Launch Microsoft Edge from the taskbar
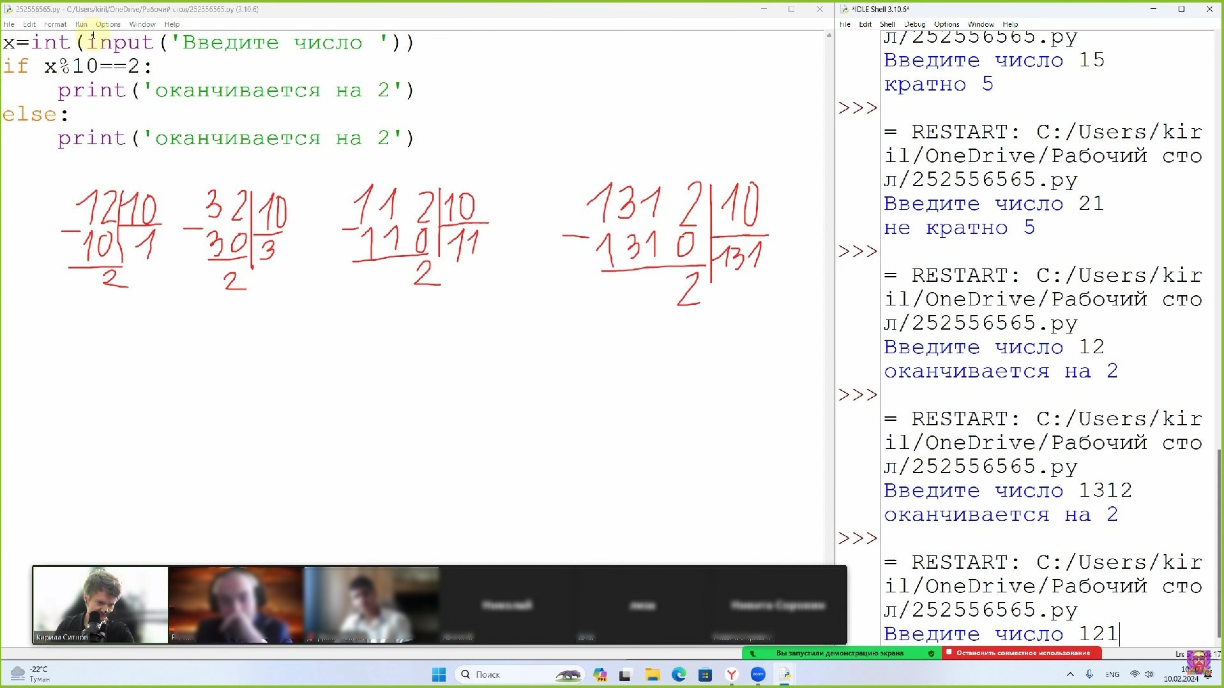The image size is (1224, 688). (x=679, y=675)
